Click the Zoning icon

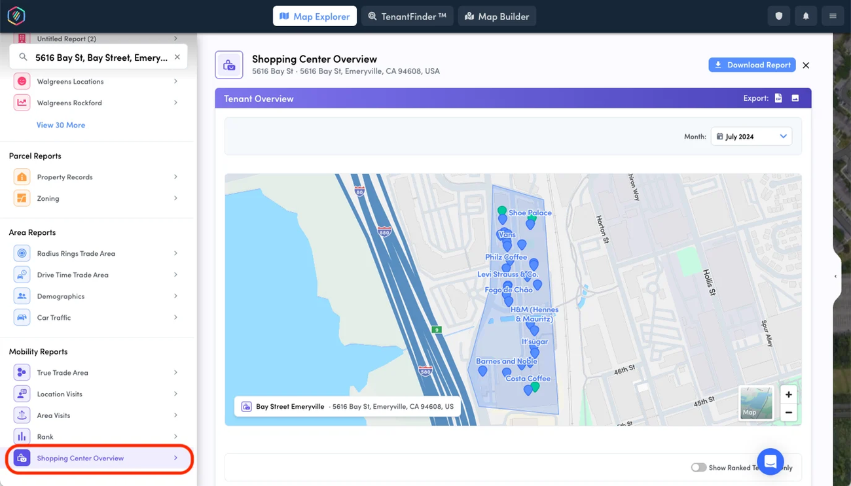(x=22, y=198)
